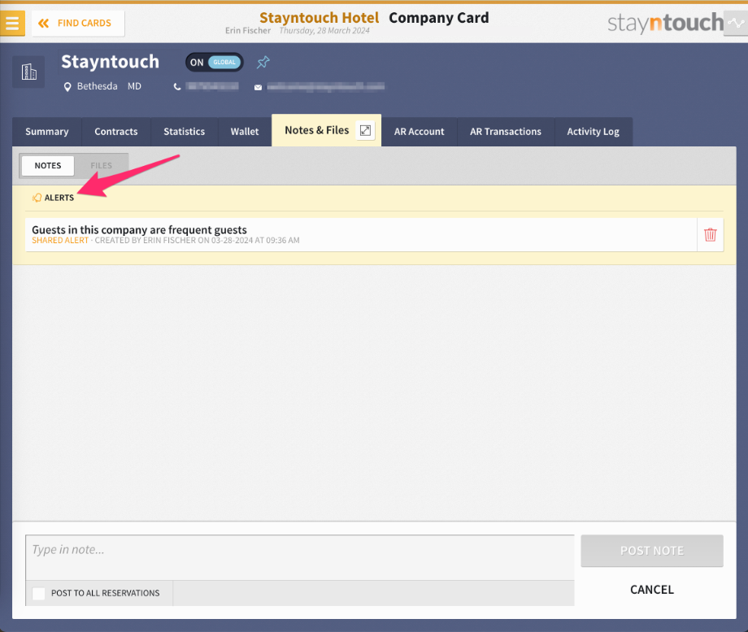Click the blurred phone number field

pyautogui.click(x=212, y=86)
